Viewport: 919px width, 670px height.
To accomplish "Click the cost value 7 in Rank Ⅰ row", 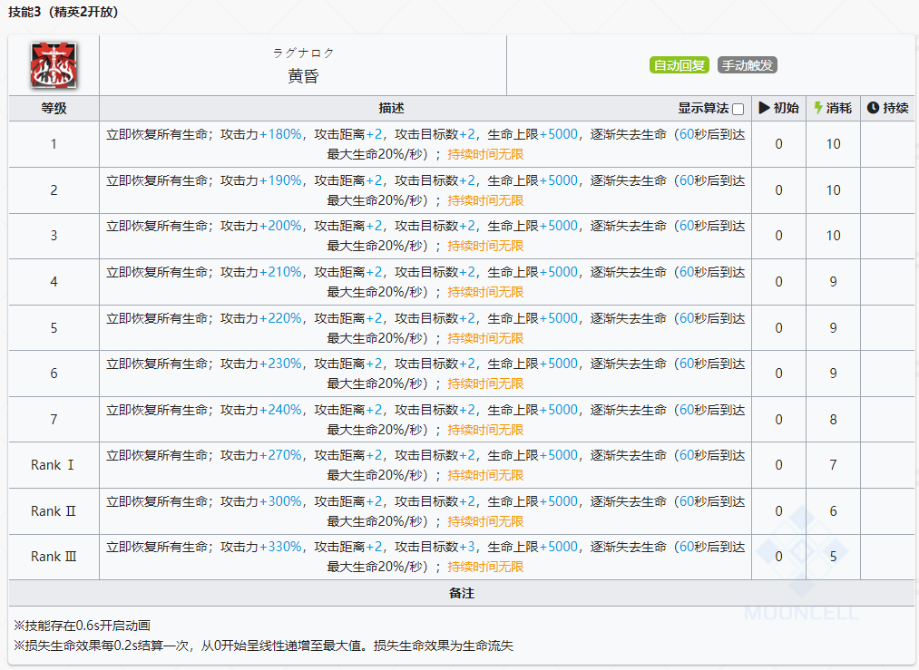I will pyautogui.click(x=833, y=465).
